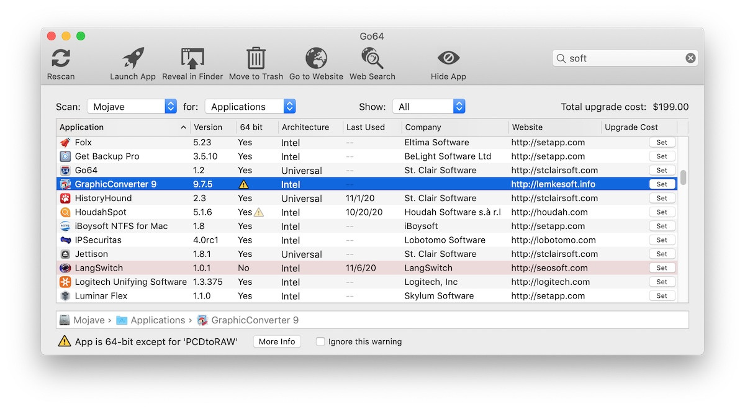Screen dimensions: 745x409
Task: Click the 4.0rc1 version cell
Action: pyautogui.click(x=205, y=240)
